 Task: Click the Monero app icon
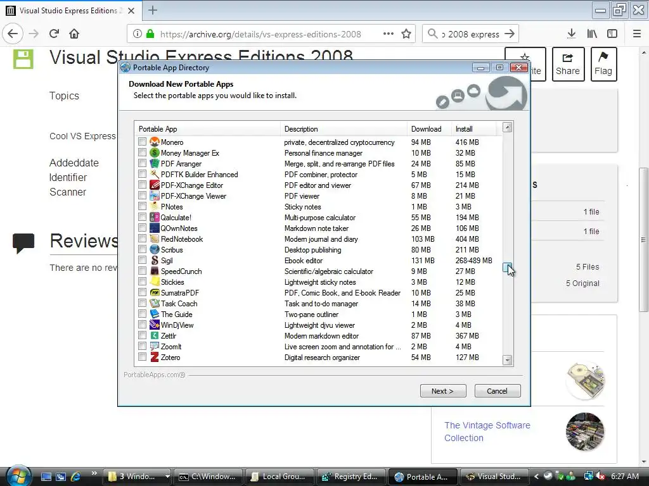155,142
